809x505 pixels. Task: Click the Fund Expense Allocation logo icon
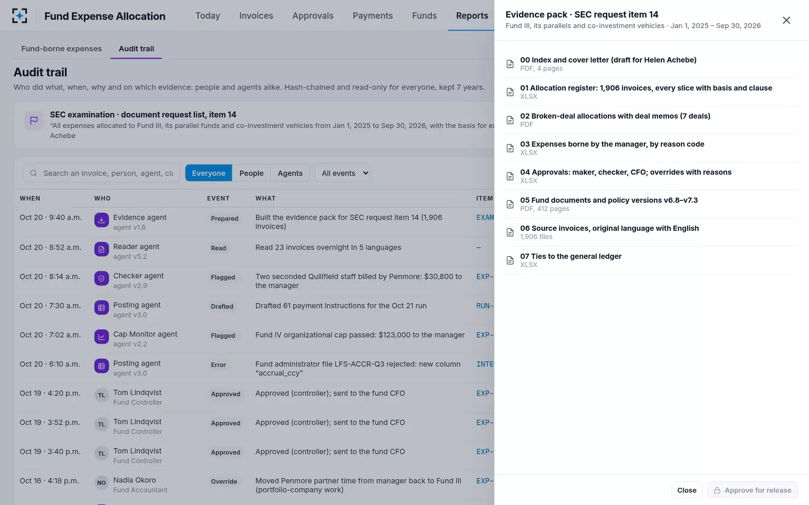click(20, 16)
